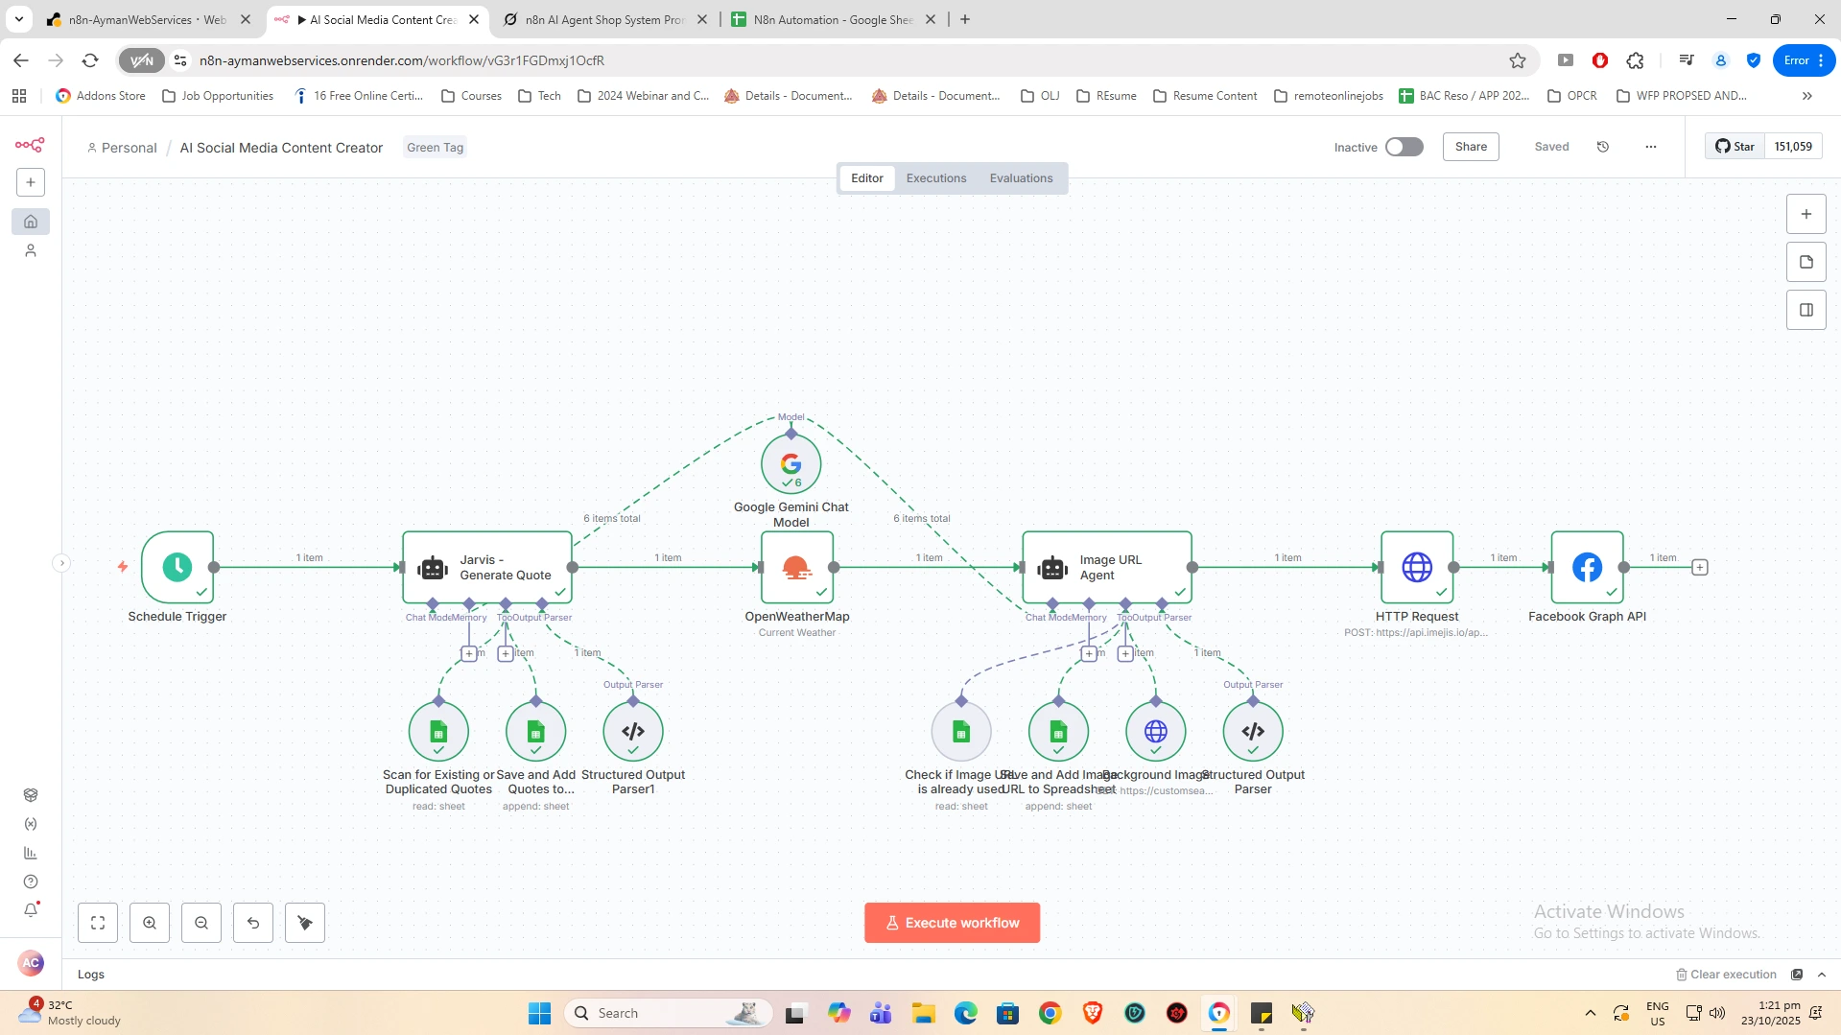The width and height of the screenshot is (1841, 1035).
Task: Open the Schedule Trigger node
Action: coord(177,567)
